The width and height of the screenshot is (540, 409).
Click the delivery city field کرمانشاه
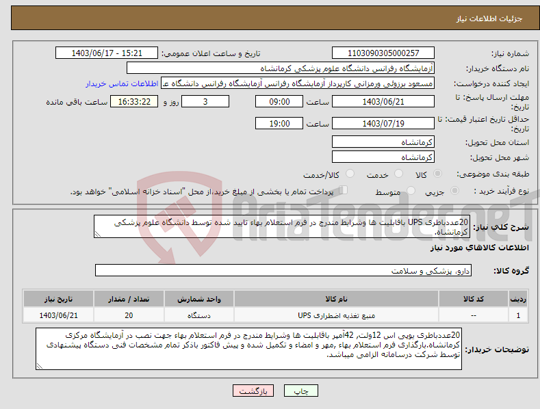click(x=383, y=157)
